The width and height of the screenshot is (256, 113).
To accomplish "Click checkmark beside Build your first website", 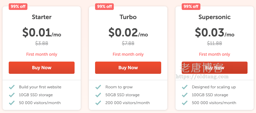I will [x=12, y=87].
